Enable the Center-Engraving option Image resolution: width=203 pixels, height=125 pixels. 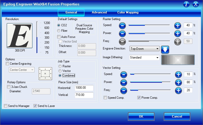pyautogui.click(x=7, y=64)
